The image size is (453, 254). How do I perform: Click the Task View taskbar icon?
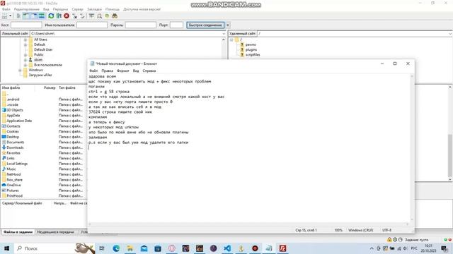click(102, 248)
